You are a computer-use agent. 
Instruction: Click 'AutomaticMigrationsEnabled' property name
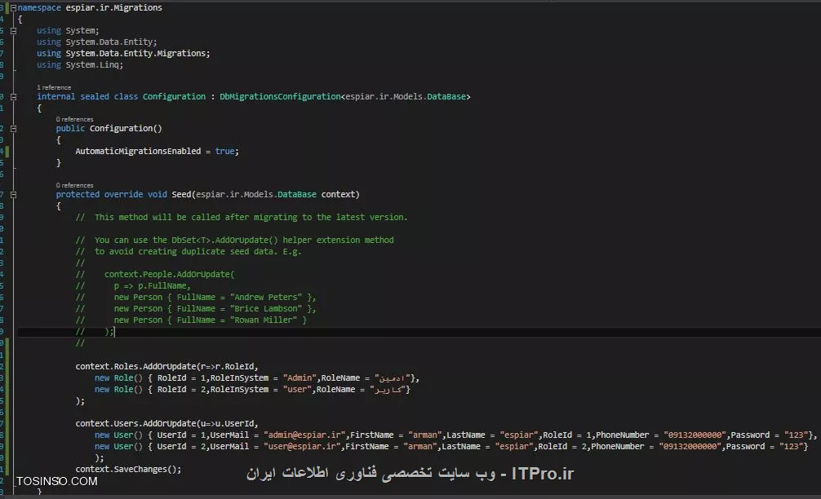[x=138, y=151]
